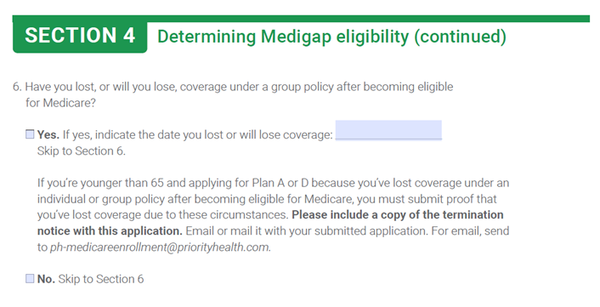Screen dimensions: 600x307
Task: Click 'Skip to Section 6.' under Yes
Action: coord(81,151)
